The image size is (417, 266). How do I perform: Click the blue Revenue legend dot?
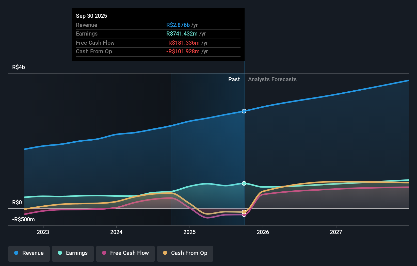click(x=16, y=253)
